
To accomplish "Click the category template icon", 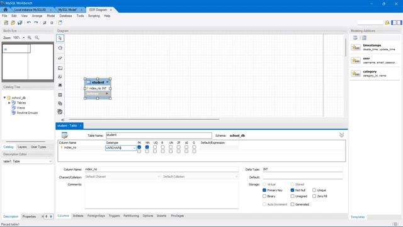I will coord(356,74).
